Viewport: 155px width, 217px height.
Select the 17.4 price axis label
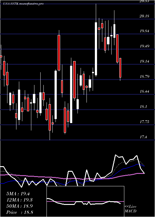click(x=143, y=137)
